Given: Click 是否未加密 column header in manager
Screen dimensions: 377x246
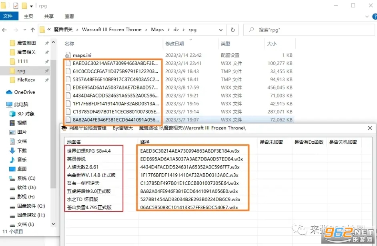Looking at the screenshot, I should pos(271,142).
